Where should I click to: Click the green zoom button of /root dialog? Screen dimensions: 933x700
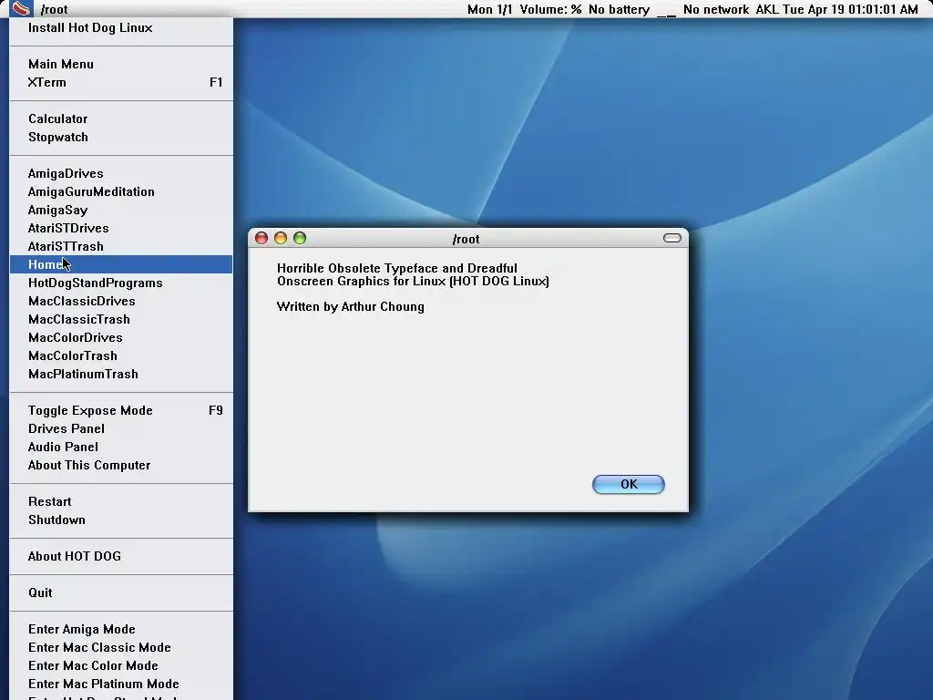pos(299,238)
